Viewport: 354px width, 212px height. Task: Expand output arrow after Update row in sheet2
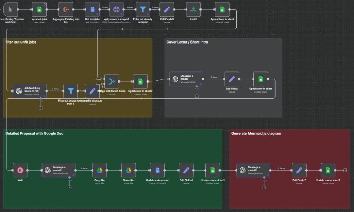[x=345, y=170]
